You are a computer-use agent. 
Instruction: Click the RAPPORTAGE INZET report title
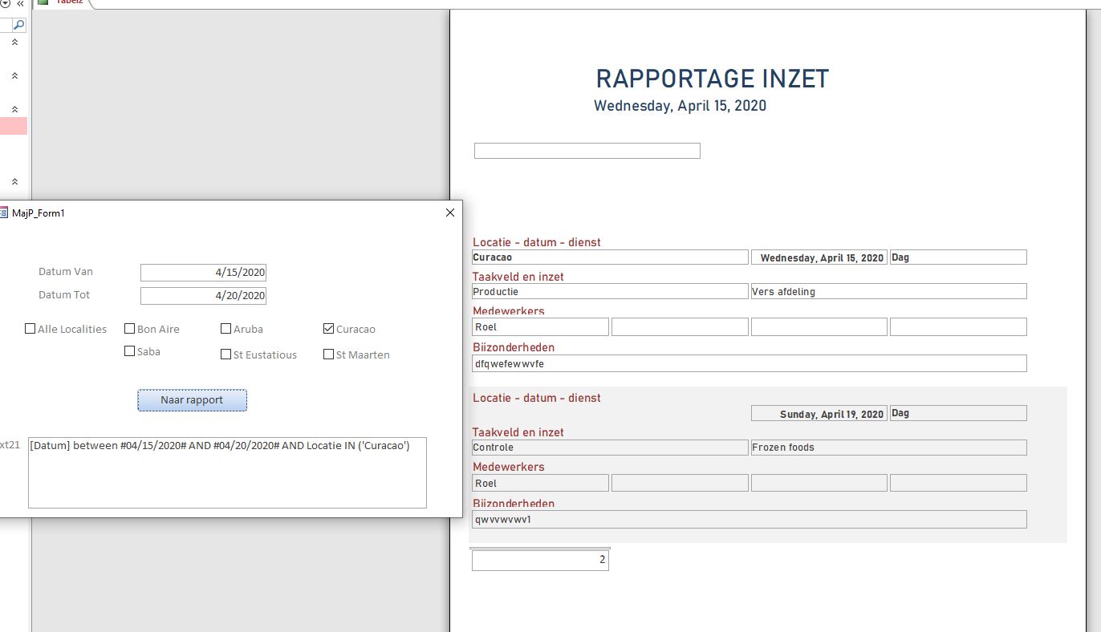pos(713,79)
